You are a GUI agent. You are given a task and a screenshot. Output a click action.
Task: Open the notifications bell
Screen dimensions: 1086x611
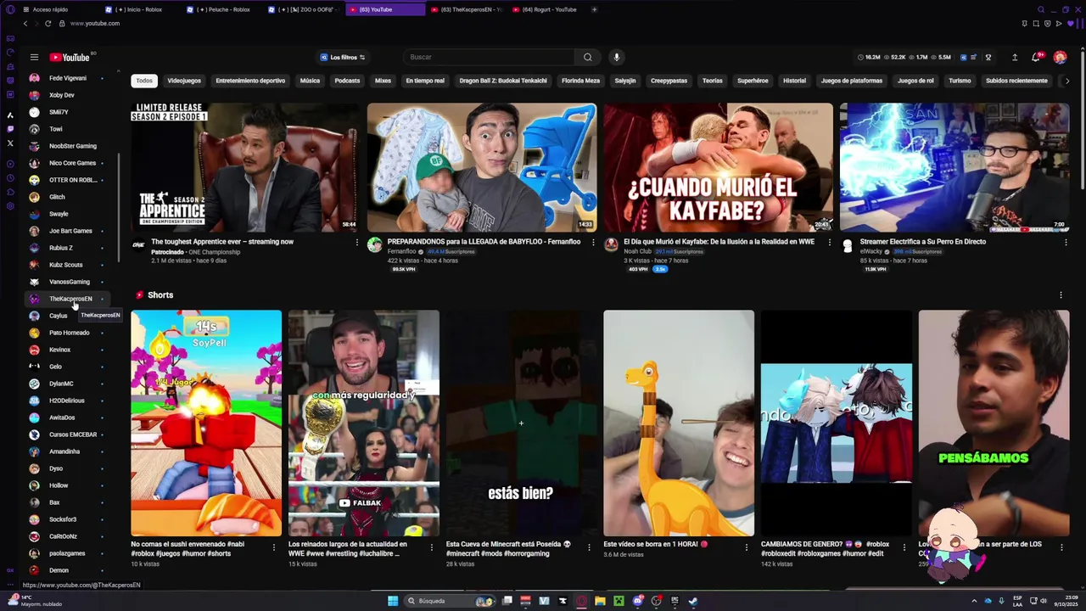[x=1035, y=57]
